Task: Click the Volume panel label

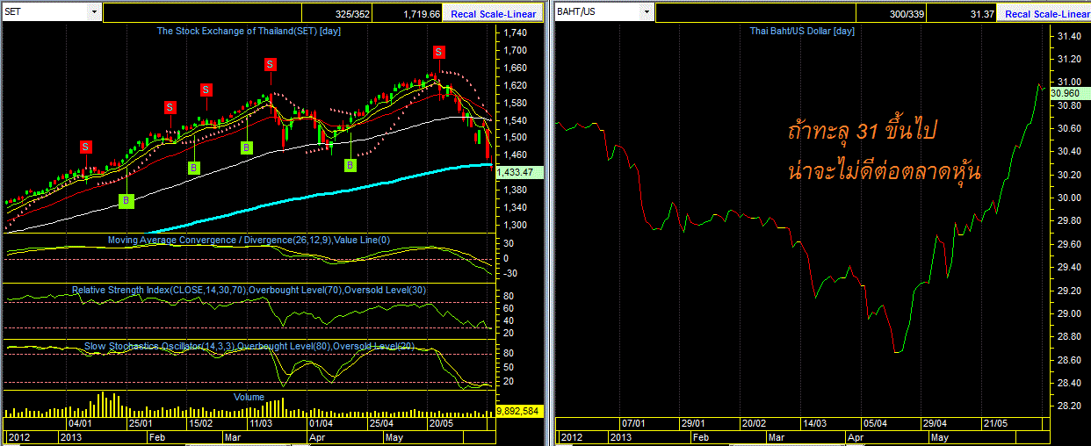Action: point(249,397)
